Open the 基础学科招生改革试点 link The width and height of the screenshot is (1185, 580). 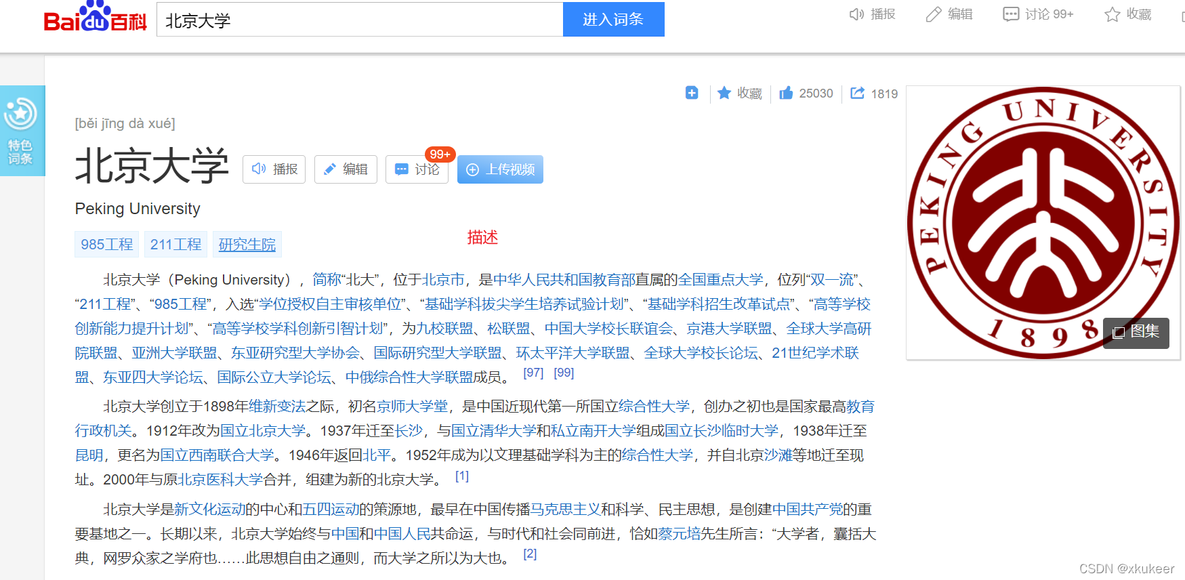point(719,304)
